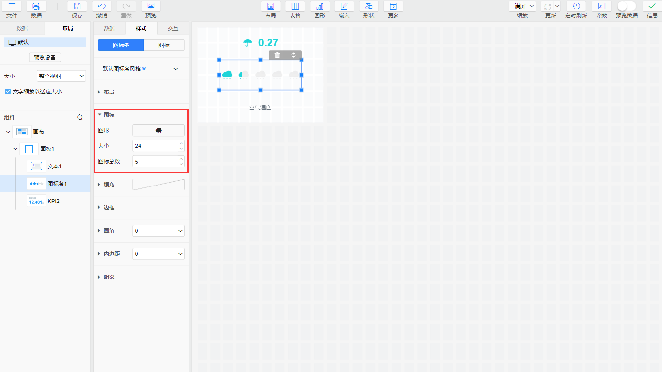Open the 缩放 满屏 dropdown
The width and height of the screenshot is (662, 372).
522,6
